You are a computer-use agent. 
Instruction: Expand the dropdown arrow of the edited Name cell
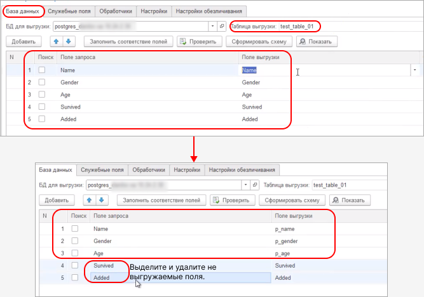coord(415,70)
